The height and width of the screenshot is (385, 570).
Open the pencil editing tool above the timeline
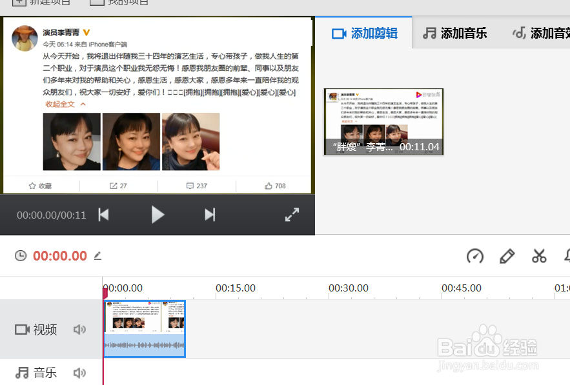pos(507,256)
